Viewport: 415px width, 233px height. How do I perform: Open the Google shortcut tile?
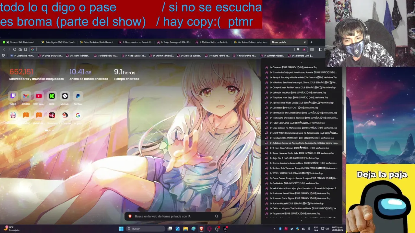(78, 115)
